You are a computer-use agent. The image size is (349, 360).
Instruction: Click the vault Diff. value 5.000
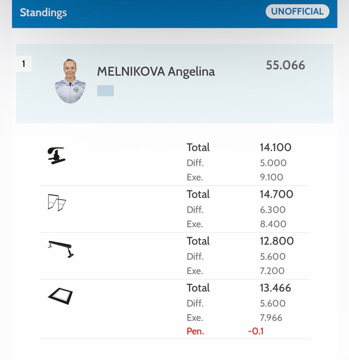pos(273,163)
